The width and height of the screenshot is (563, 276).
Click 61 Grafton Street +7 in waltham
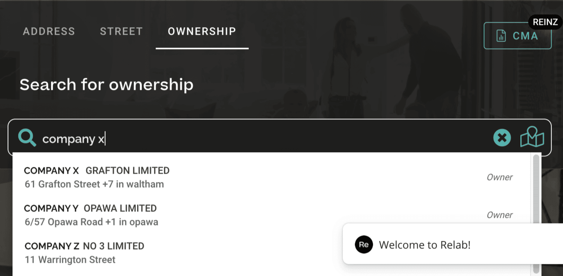click(94, 184)
